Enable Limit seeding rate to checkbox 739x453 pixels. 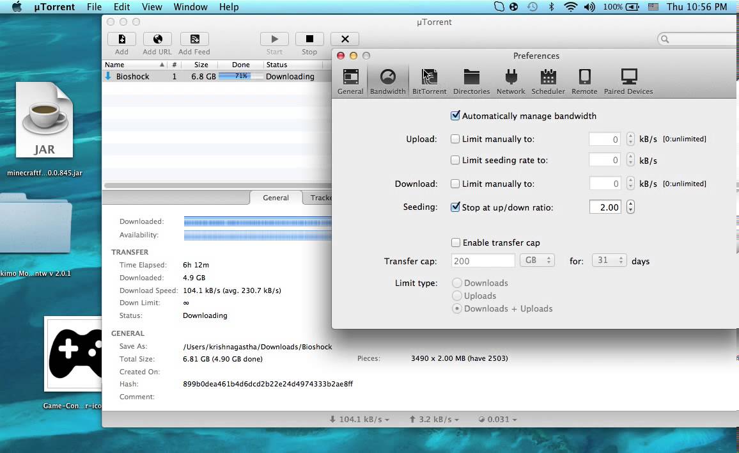(x=455, y=160)
